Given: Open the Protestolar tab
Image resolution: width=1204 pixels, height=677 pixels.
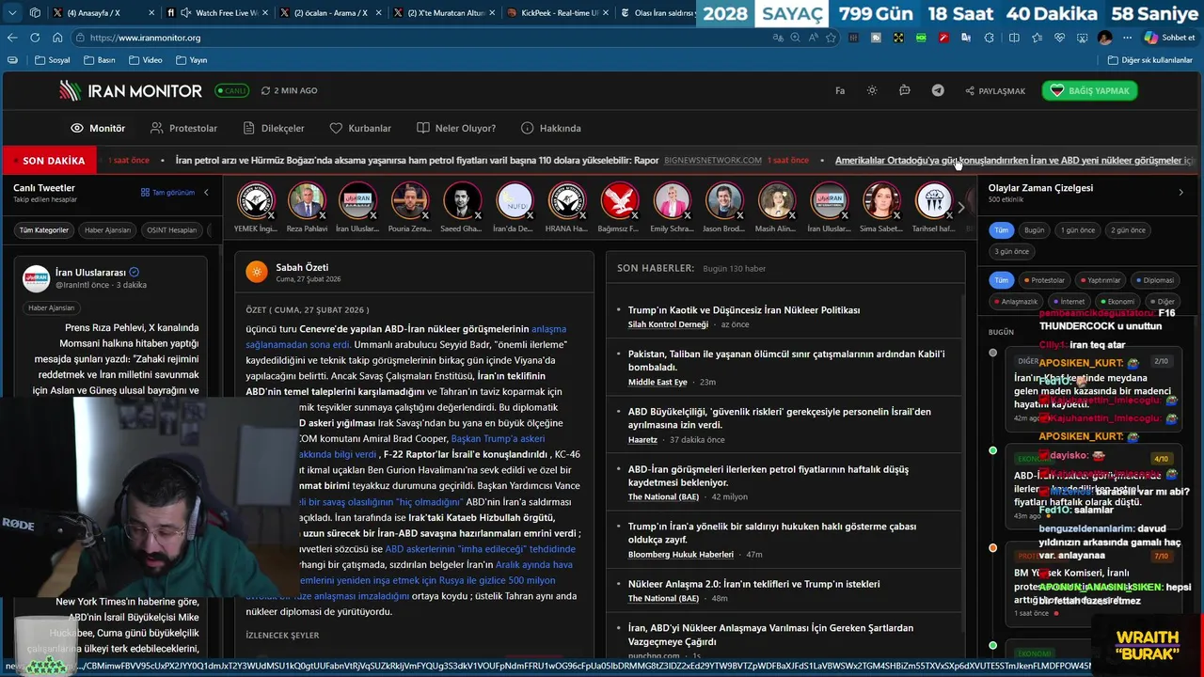Looking at the screenshot, I should click(x=183, y=128).
